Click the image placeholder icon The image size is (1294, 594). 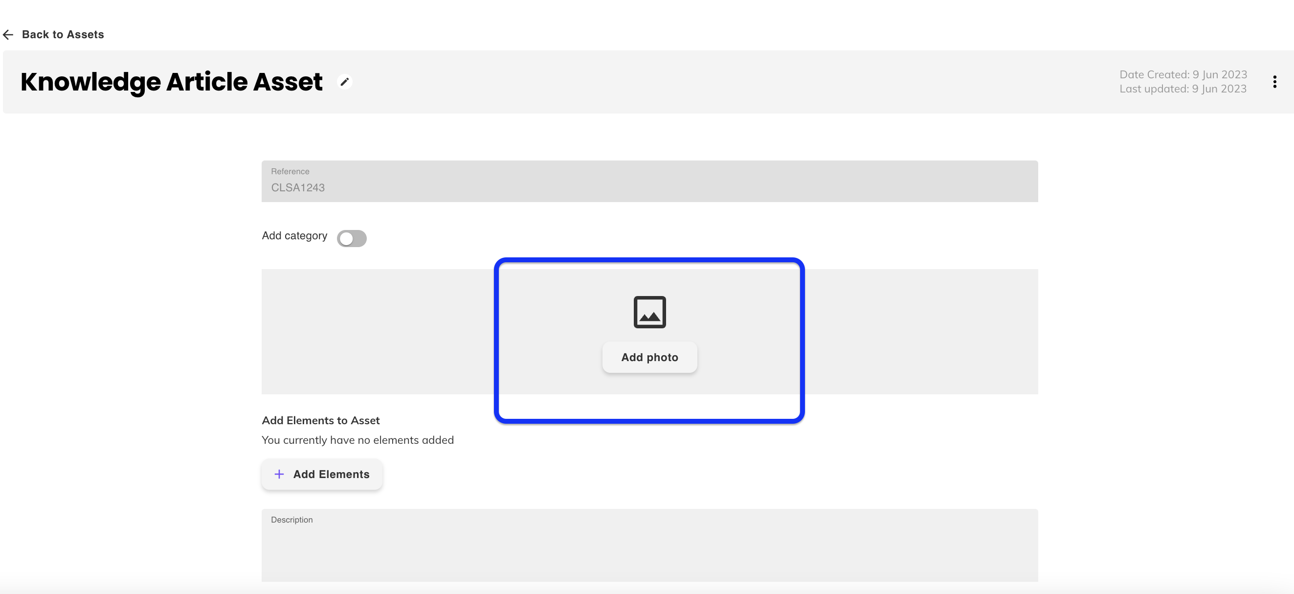[649, 312]
